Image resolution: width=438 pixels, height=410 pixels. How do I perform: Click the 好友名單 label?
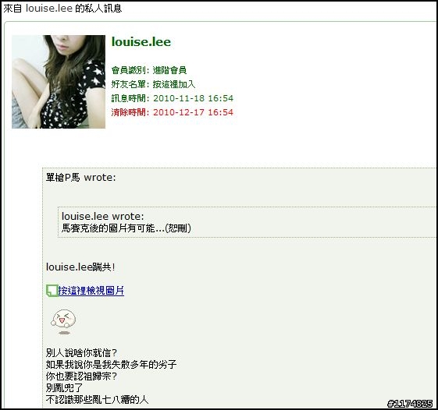pos(129,84)
